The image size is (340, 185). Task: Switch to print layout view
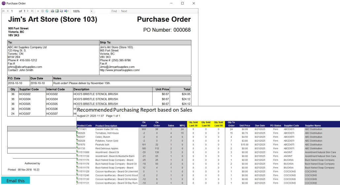click(57, 11)
